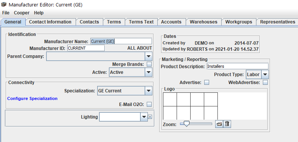298x142 pixels.
Task: Click the Logo Zoom slider handle
Action: click(187, 124)
